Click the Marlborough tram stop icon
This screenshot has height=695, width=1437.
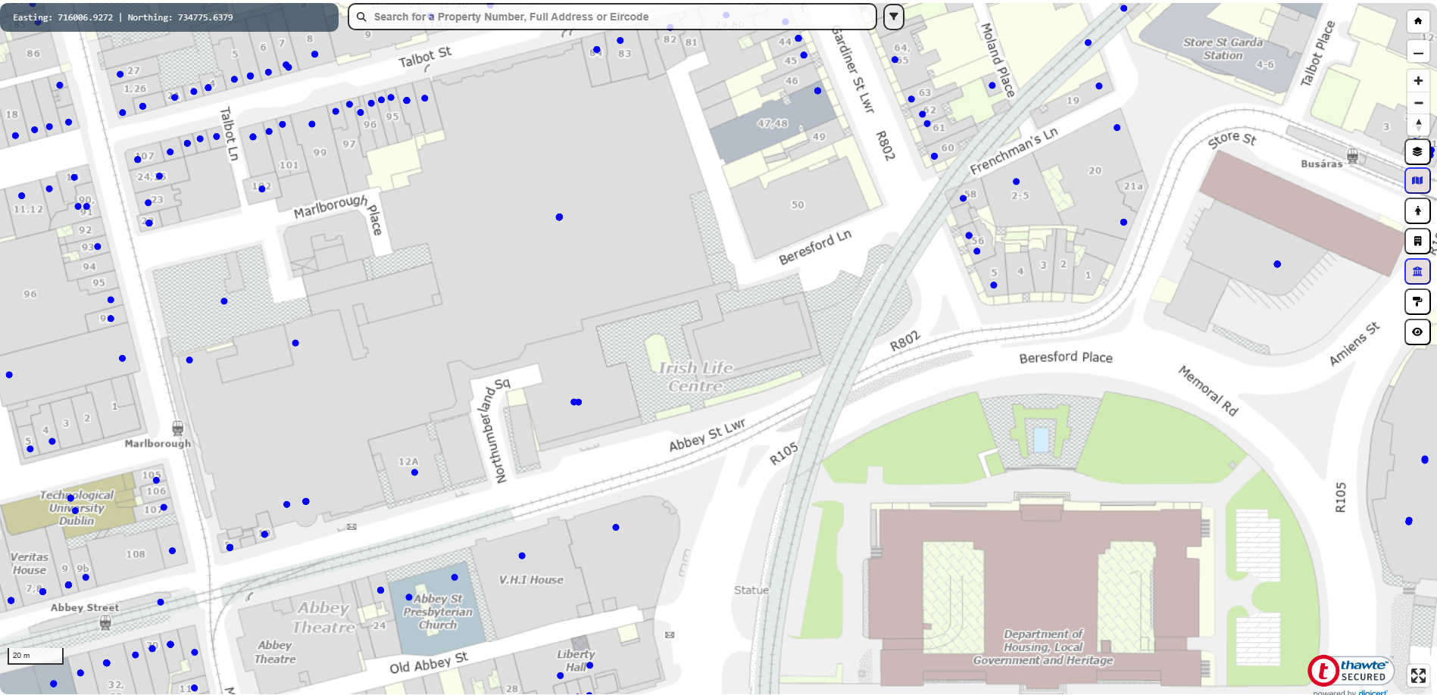coord(177,429)
